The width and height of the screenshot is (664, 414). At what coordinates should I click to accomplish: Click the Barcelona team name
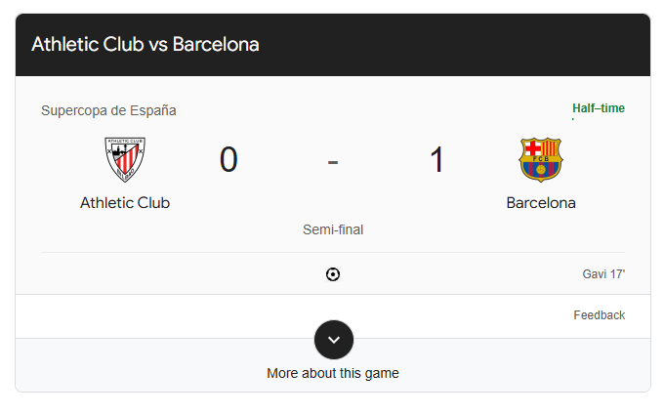tap(541, 203)
